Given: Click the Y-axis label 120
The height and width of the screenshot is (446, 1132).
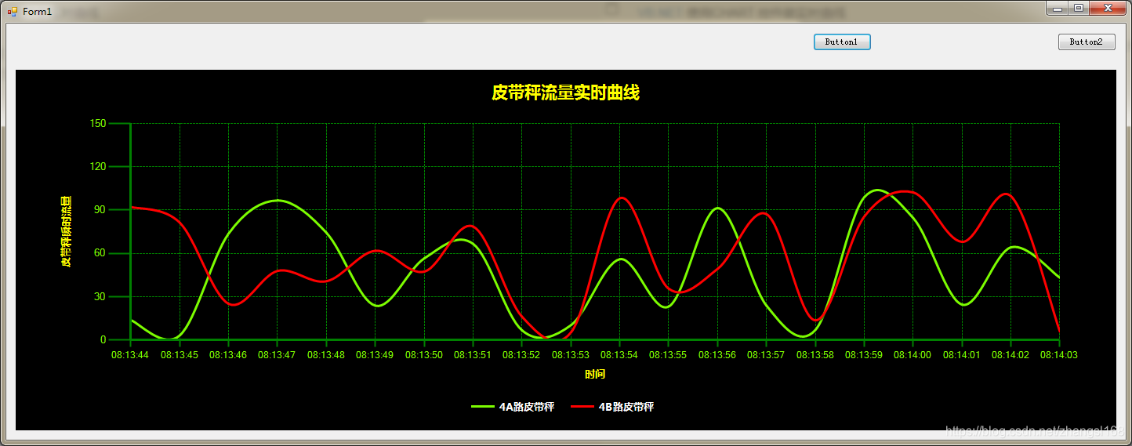Looking at the screenshot, I should pyautogui.click(x=98, y=166).
